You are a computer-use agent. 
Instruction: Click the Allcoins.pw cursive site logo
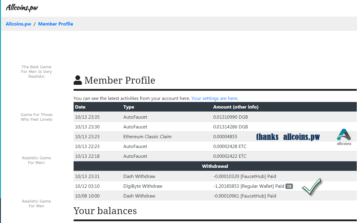coord(22,8)
